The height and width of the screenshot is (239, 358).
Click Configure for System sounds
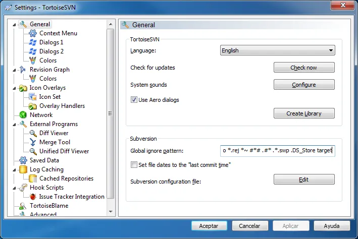pyautogui.click(x=304, y=85)
